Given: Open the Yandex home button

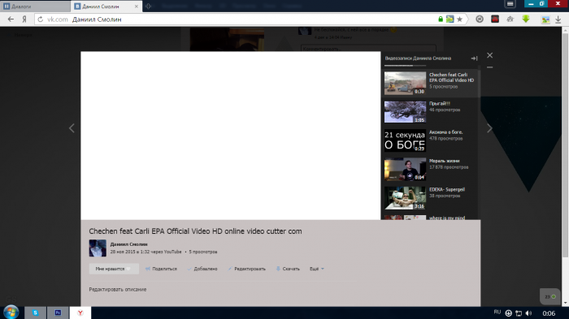Looking at the screenshot, I should 24,19.
